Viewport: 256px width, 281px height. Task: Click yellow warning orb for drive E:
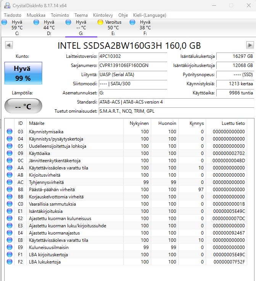[x=101, y=22]
